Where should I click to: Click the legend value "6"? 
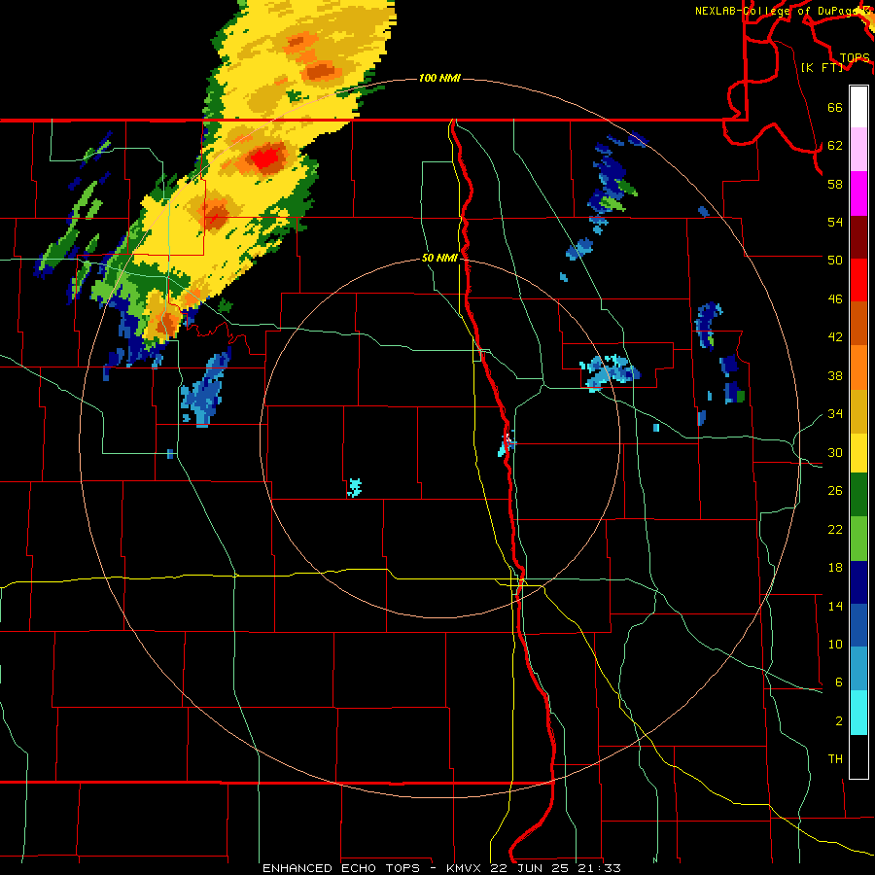pos(838,682)
